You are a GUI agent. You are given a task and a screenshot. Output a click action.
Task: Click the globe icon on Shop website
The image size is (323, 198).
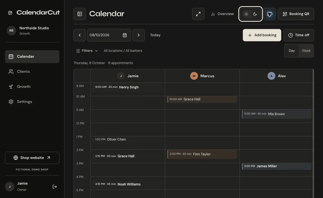[x=16, y=158]
